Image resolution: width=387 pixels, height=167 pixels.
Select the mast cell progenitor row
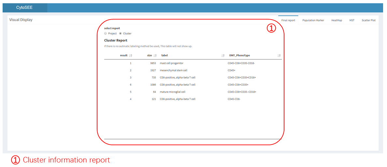[171, 63]
